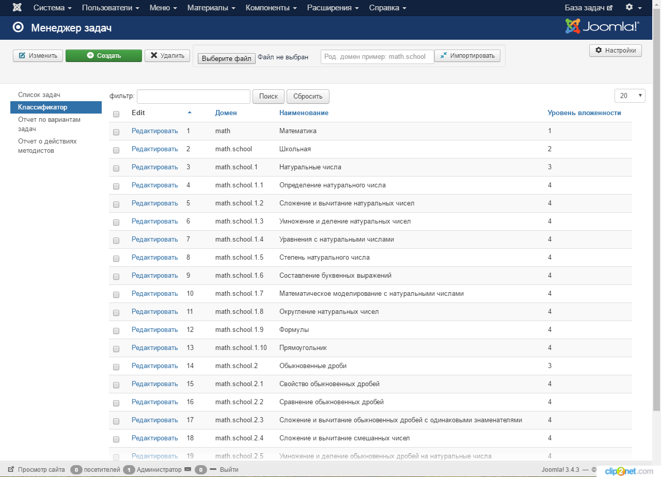Click the domain cell math.school.2.3
Viewport: 661px width, 477px height.
[x=239, y=420]
